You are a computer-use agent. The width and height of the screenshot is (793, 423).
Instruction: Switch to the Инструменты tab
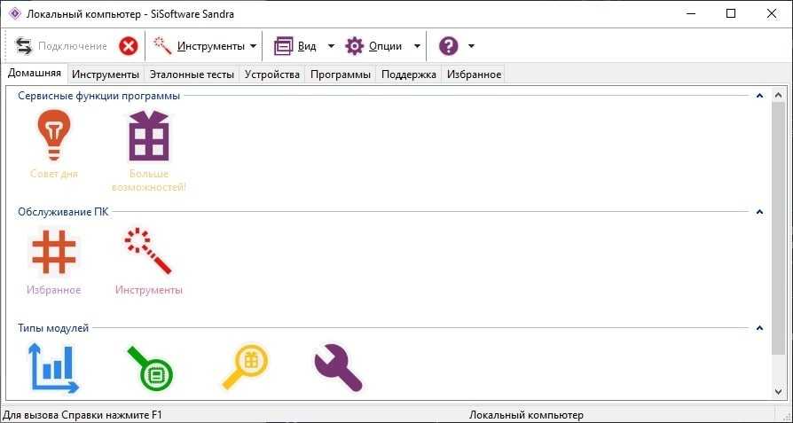pos(106,74)
